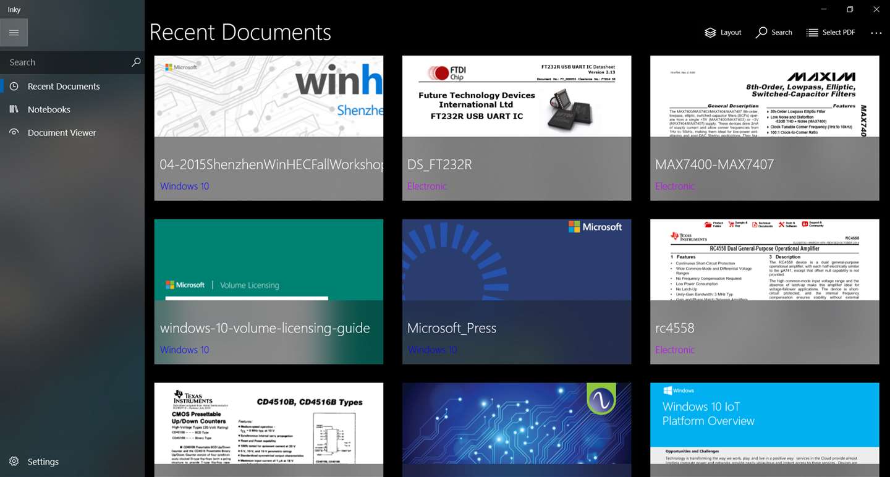Click the 04-2015ShenzhenWinHECFallWorkshop title text
The height and width of the screenshot is (477, 890).
coord(271,164)
